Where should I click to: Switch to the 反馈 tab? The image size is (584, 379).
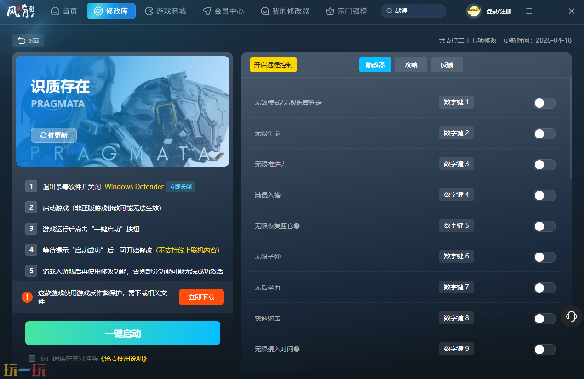point(447,65)
